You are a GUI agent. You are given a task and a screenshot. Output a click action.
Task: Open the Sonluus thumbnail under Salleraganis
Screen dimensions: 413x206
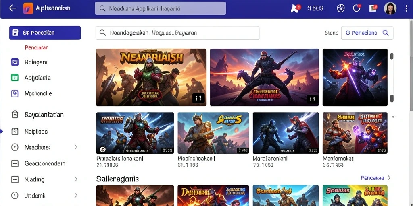pyautogui.click(x=355, y=196)
